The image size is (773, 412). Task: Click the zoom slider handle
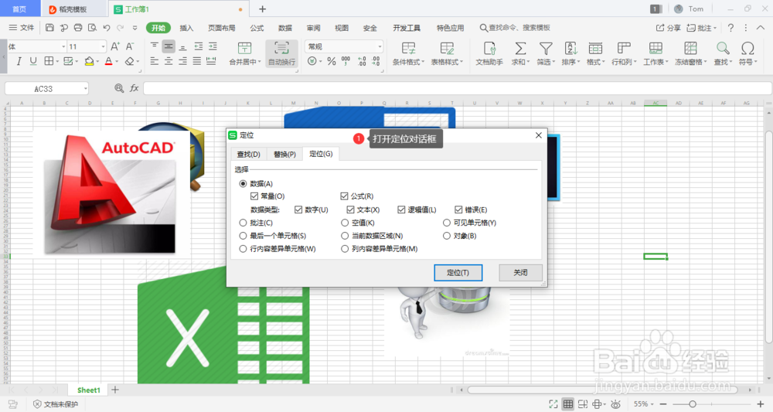[x=692, y=404]
